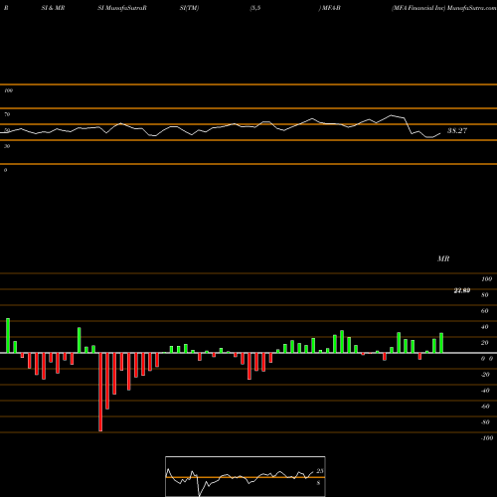
Task: Click the 30 level label on RSI chart
Action: pos(7,146)
